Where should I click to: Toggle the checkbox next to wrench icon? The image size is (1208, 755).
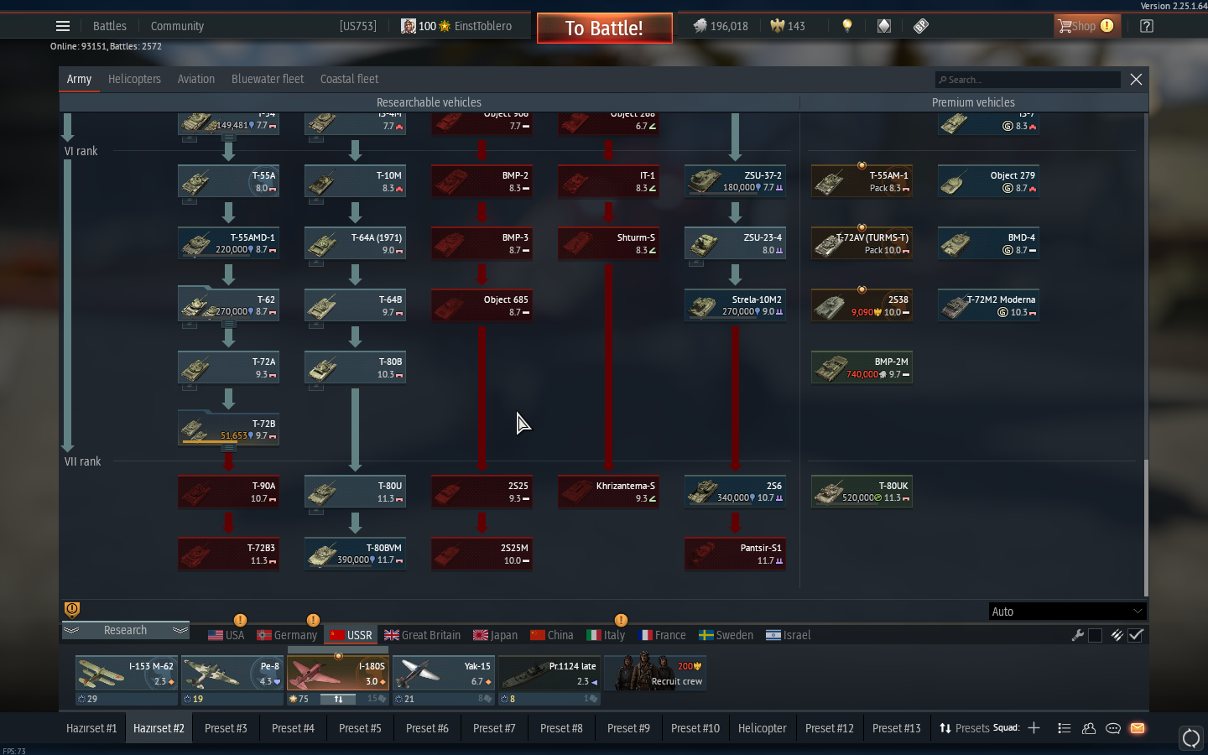tap(1095, 635)
